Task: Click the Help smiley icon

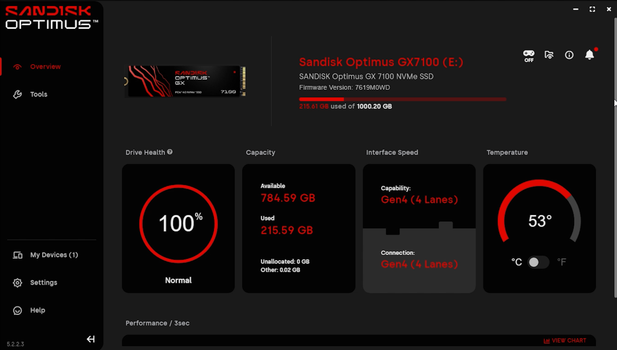Action: coord(17,310)
